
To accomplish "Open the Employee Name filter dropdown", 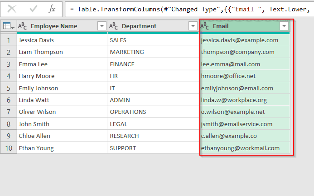I will pyautogui.click(x=102, y=26).
